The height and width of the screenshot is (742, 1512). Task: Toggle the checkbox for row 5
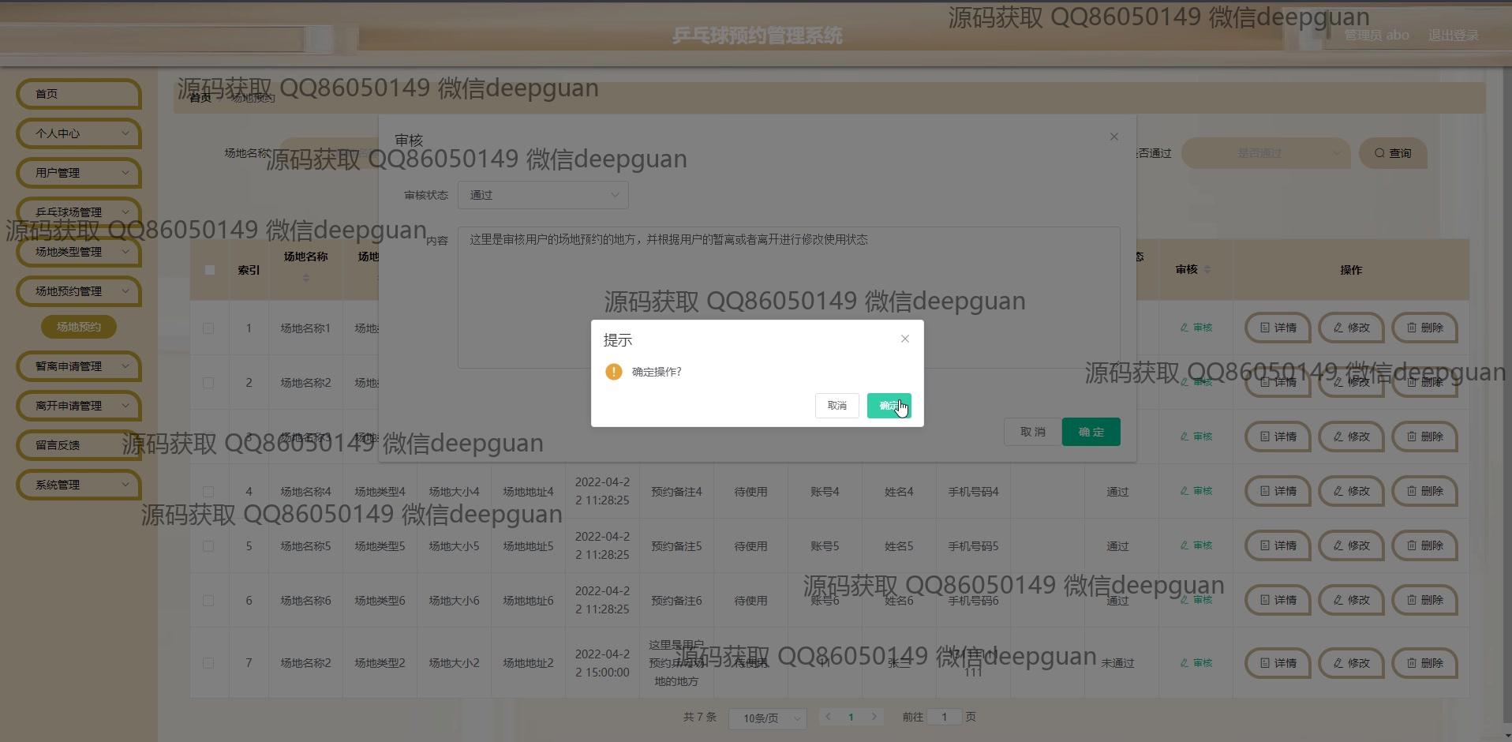pyautogui.click(x=208, y=546)
